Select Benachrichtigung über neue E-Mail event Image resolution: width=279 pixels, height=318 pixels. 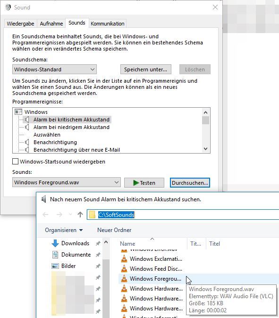pos(76,150)
